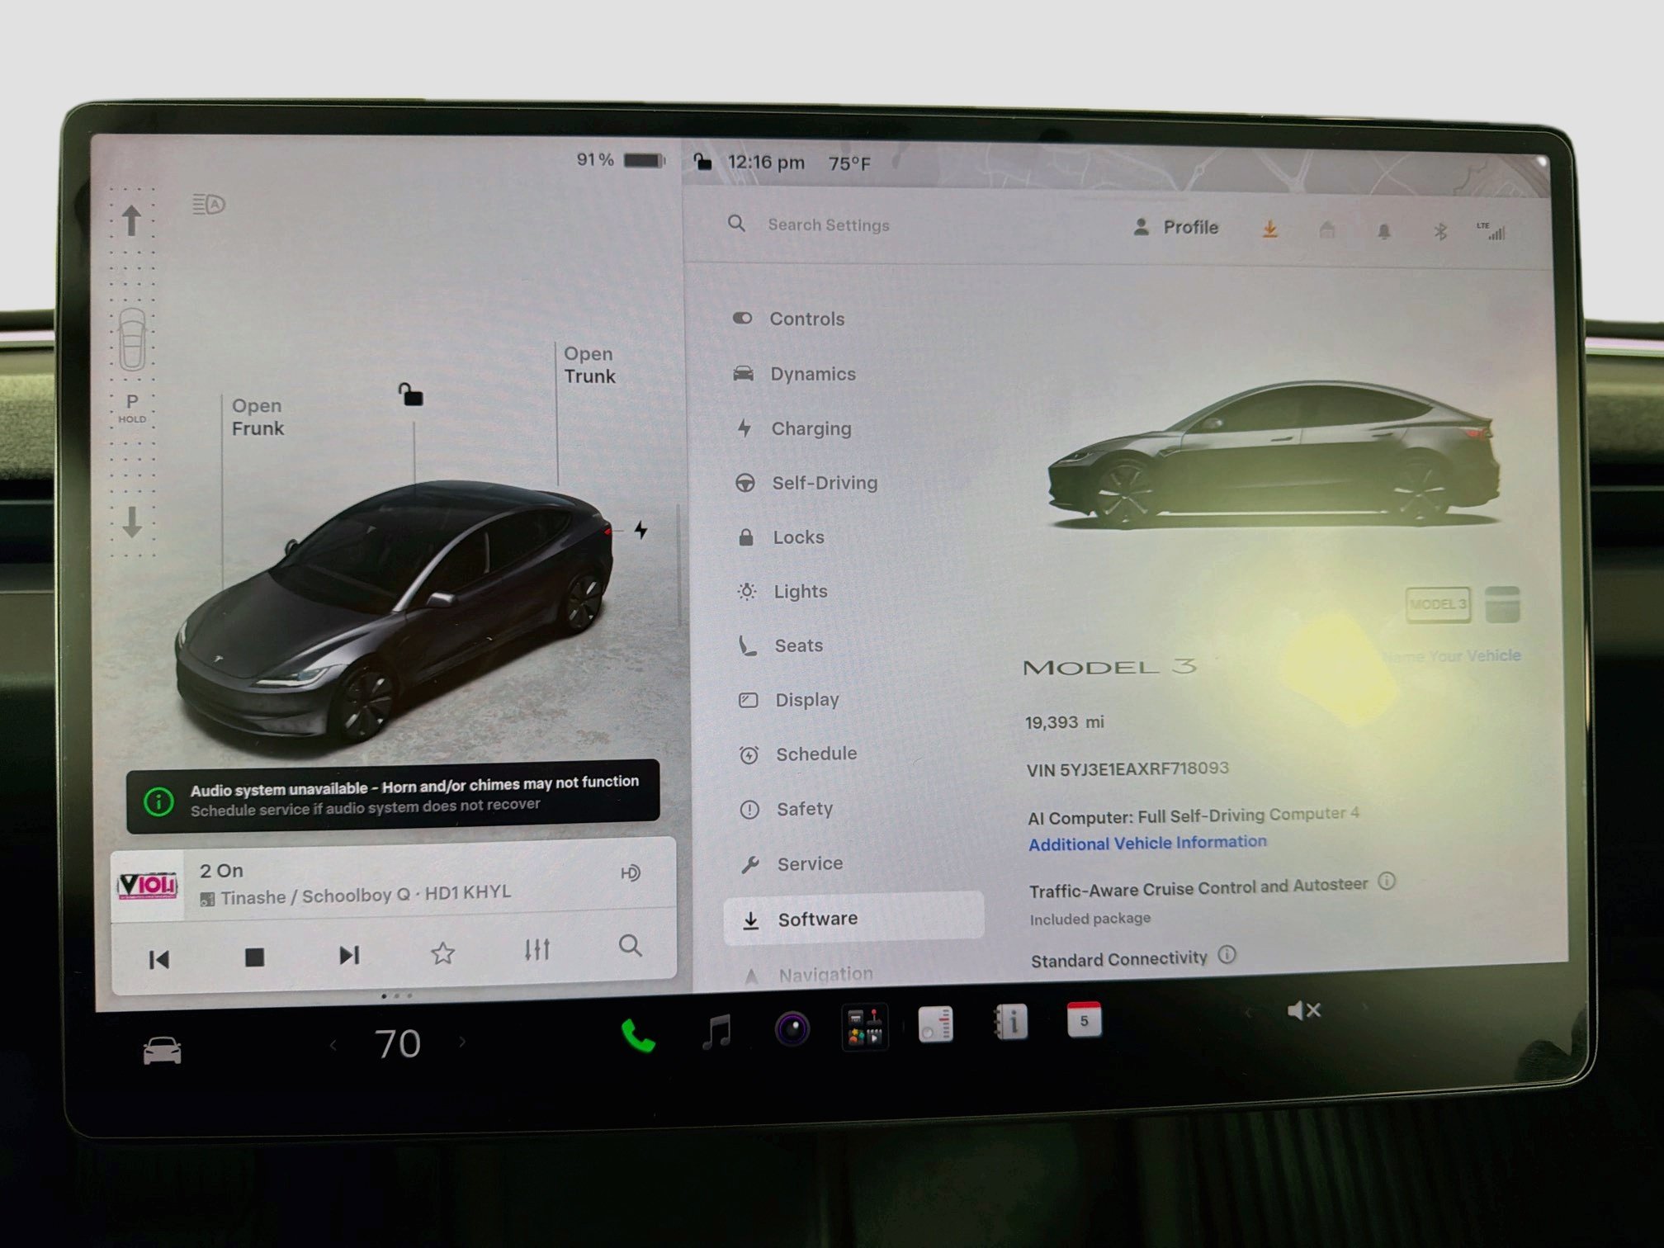Image resolution: width=1664 pixels, height=1248 pixels.
Task: Select the Software menu item
Action: point(853,917)
